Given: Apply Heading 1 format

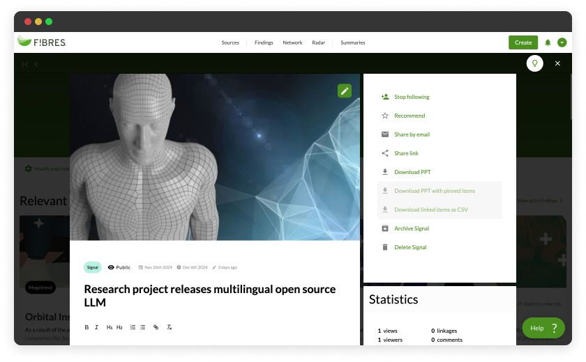Looking at the screenshot, I should [x=110, y=327].
